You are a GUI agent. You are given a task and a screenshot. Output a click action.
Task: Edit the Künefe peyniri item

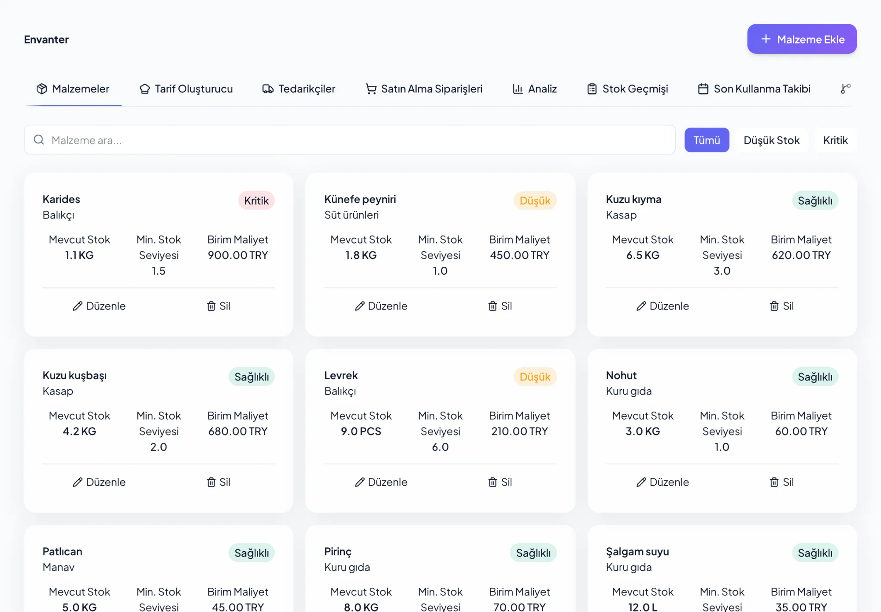pos(381,306)
